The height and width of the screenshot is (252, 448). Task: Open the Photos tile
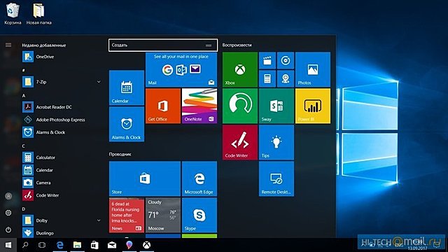pos(313,69)
